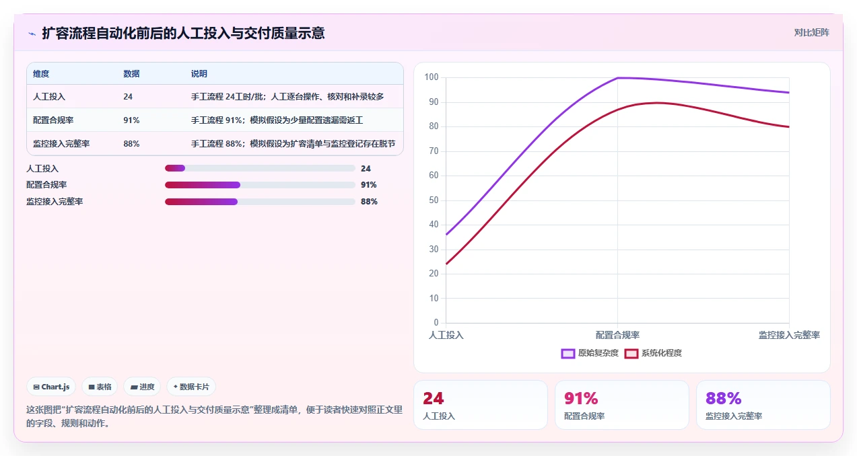Toggle the 系统化程度 legend swatch
Screen dimensions: 857x456
click(631, 353)
